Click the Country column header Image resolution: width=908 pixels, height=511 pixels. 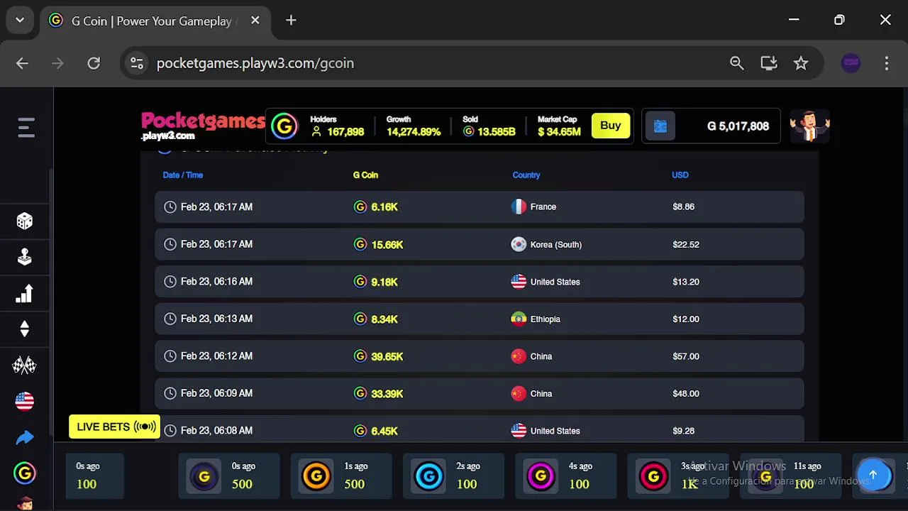[x=526, y=175]
